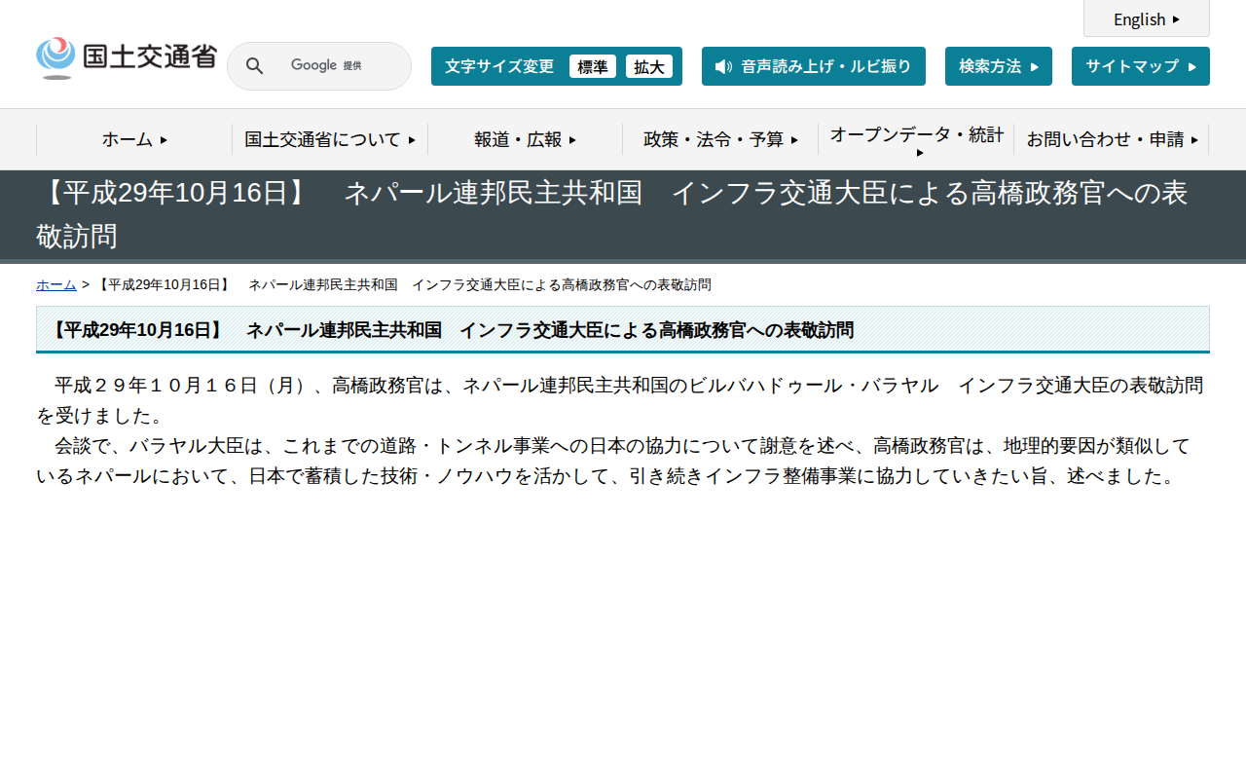Click the arrow icon on 検索方法 button
1246x779 pixels.
click(x=1038, y=66)
